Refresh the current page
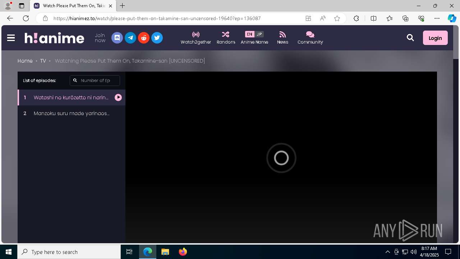The image size is (460, 259). (26, 18)
